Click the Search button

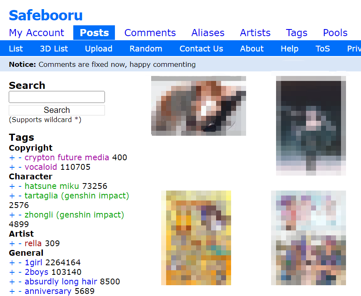click(57, 110)
